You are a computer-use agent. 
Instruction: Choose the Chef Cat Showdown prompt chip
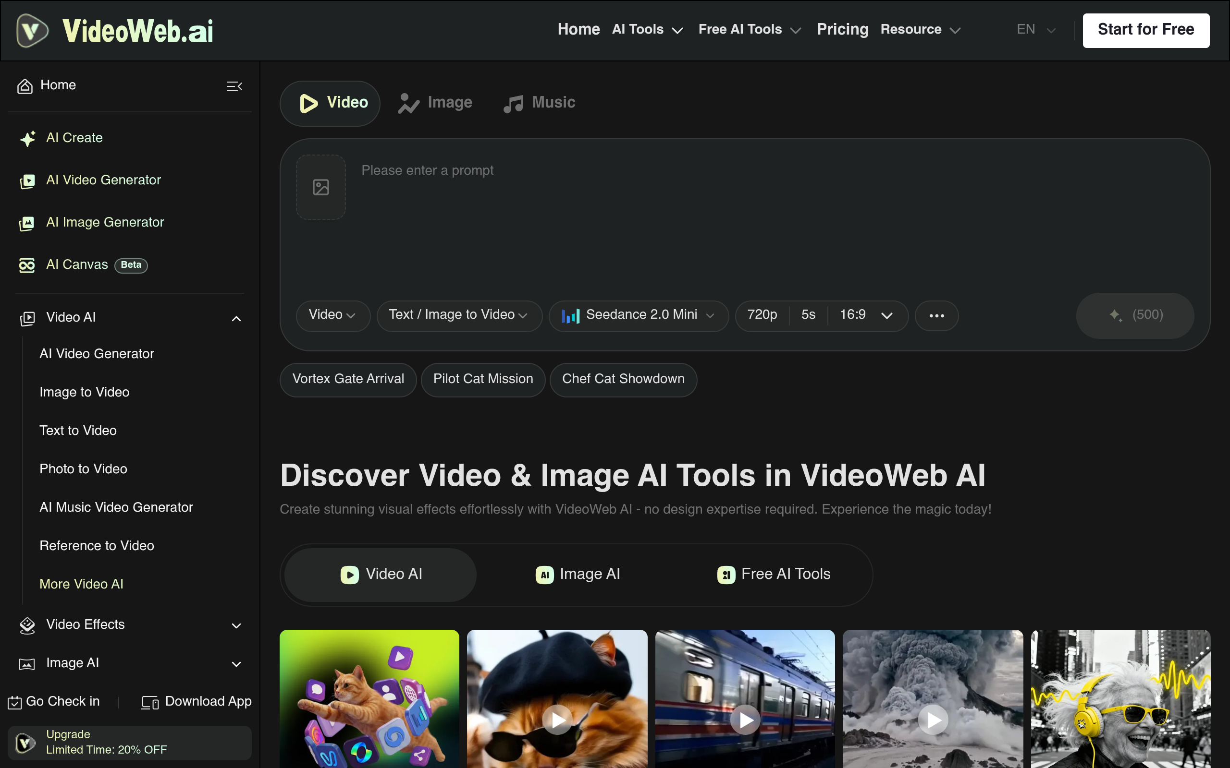623,379
